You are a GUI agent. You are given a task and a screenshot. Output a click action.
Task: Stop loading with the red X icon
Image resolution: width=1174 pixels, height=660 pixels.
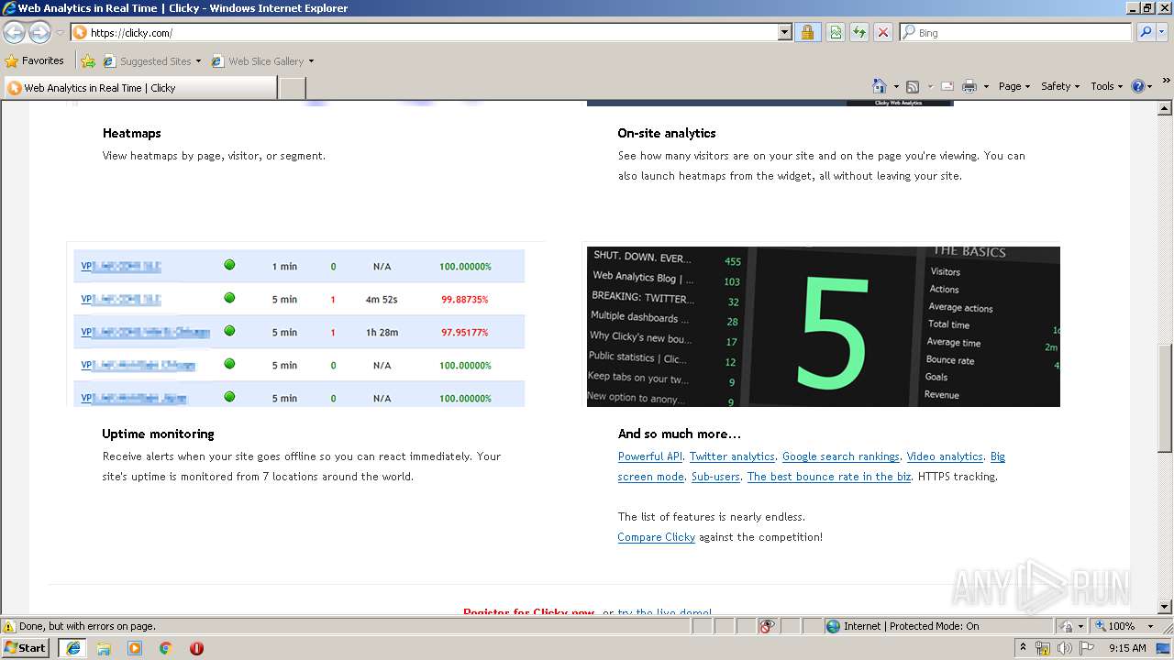pyautogui.click(x=883, y=32)
